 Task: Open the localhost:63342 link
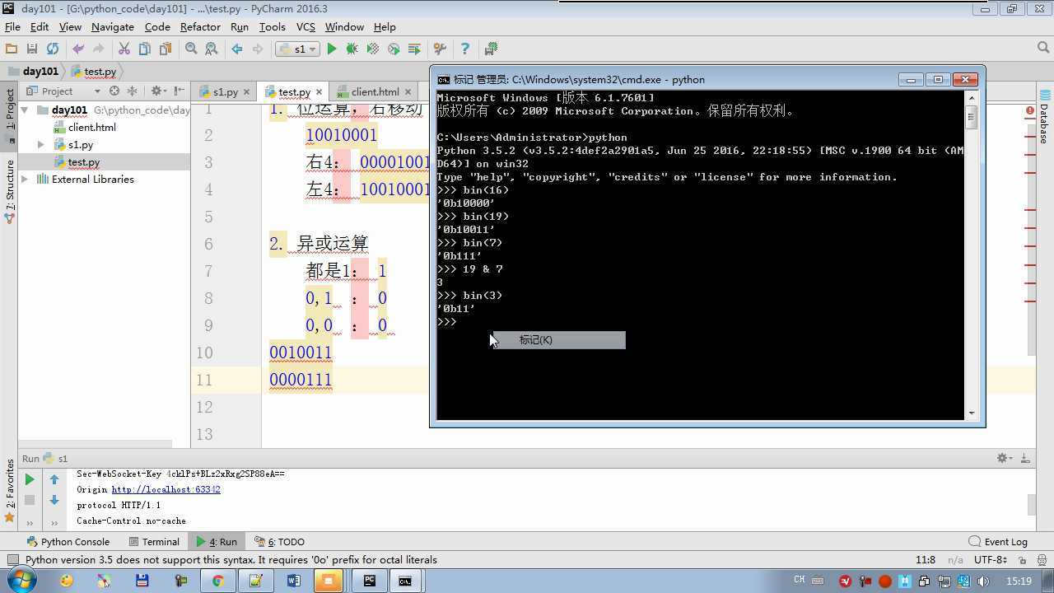pyautogui.click(x=166, y=489)
